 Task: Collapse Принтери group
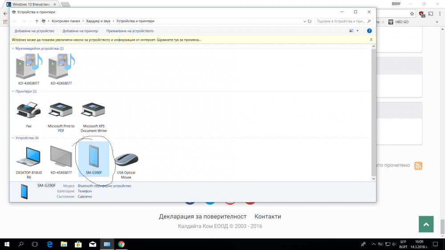coord(13,91)
